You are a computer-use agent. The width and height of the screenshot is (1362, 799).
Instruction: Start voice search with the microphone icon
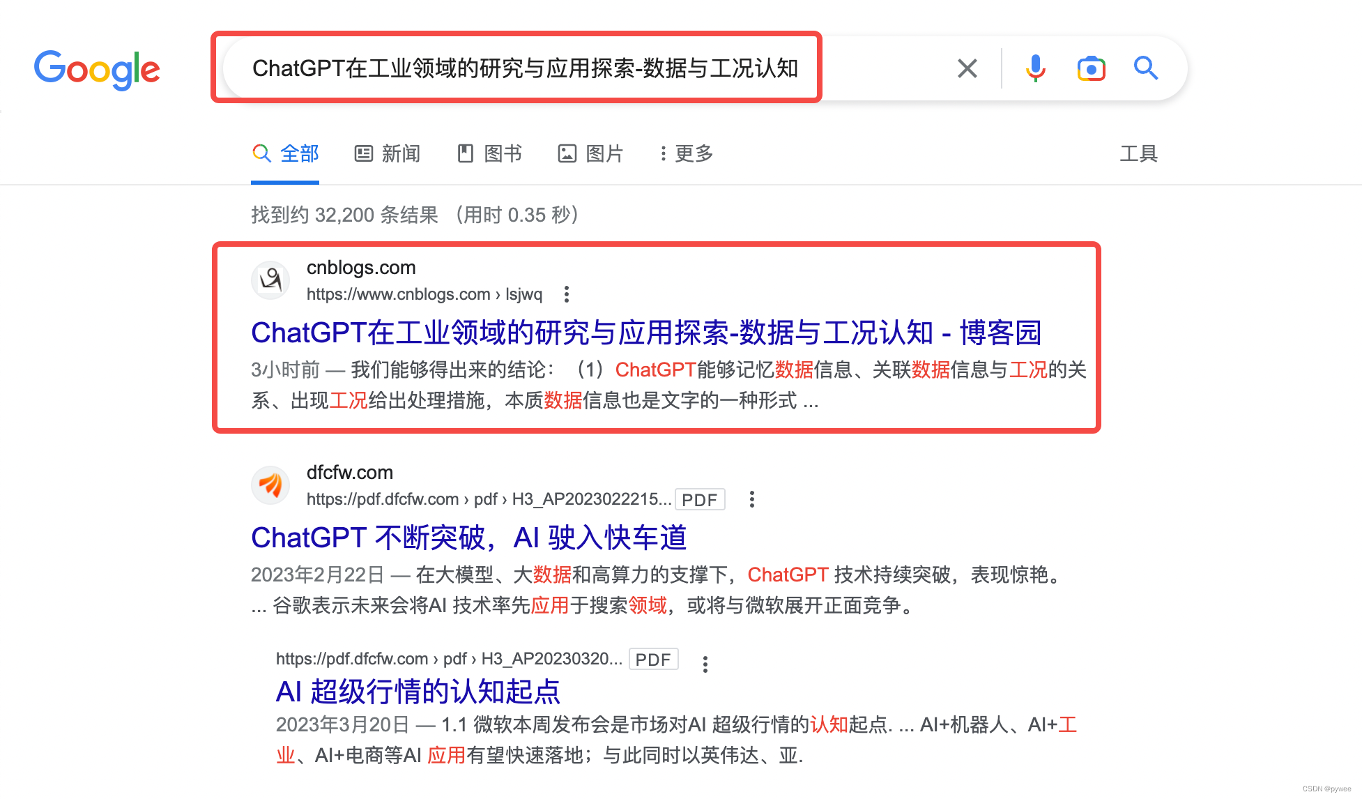tap(1035, 68)
